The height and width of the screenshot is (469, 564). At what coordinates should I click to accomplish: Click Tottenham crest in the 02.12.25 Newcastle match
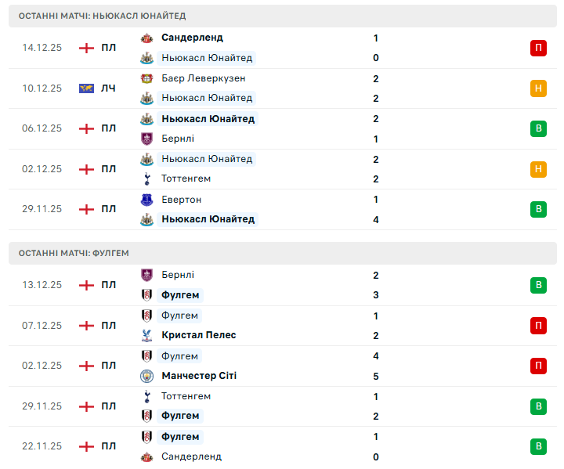[146, 179]
